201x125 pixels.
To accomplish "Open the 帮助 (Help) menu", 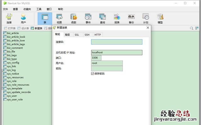I will click(x=60, y=9).
